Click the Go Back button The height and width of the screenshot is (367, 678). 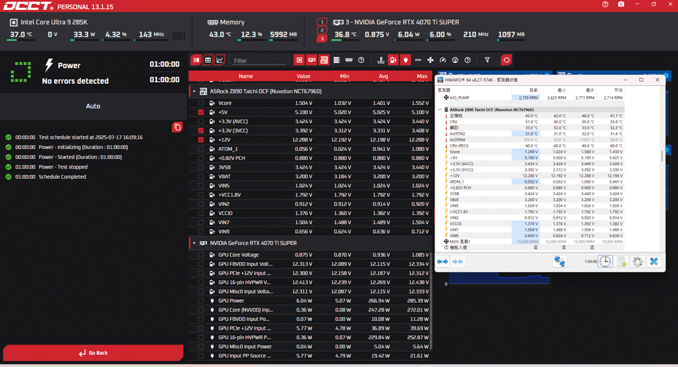pos(93,353)
